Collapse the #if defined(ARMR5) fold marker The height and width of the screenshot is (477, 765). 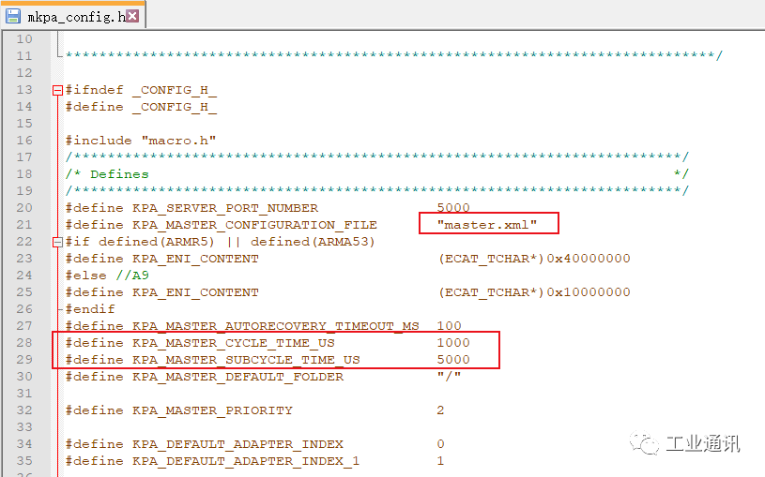point(57,242)
